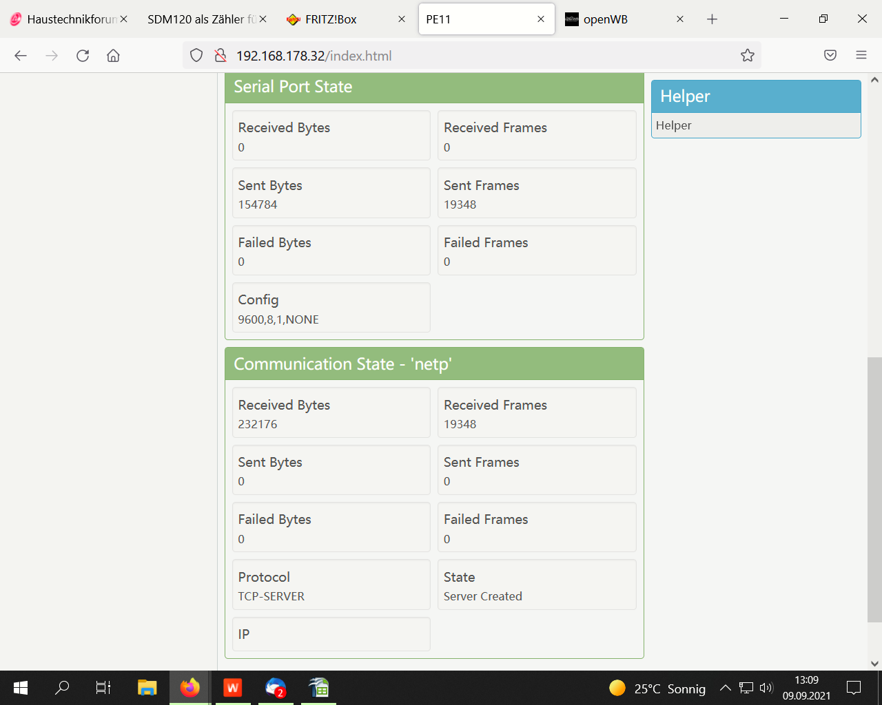The image size is (882, 705).
Task: Open Windows taskbar search
Action: click(x=62, y=688)
